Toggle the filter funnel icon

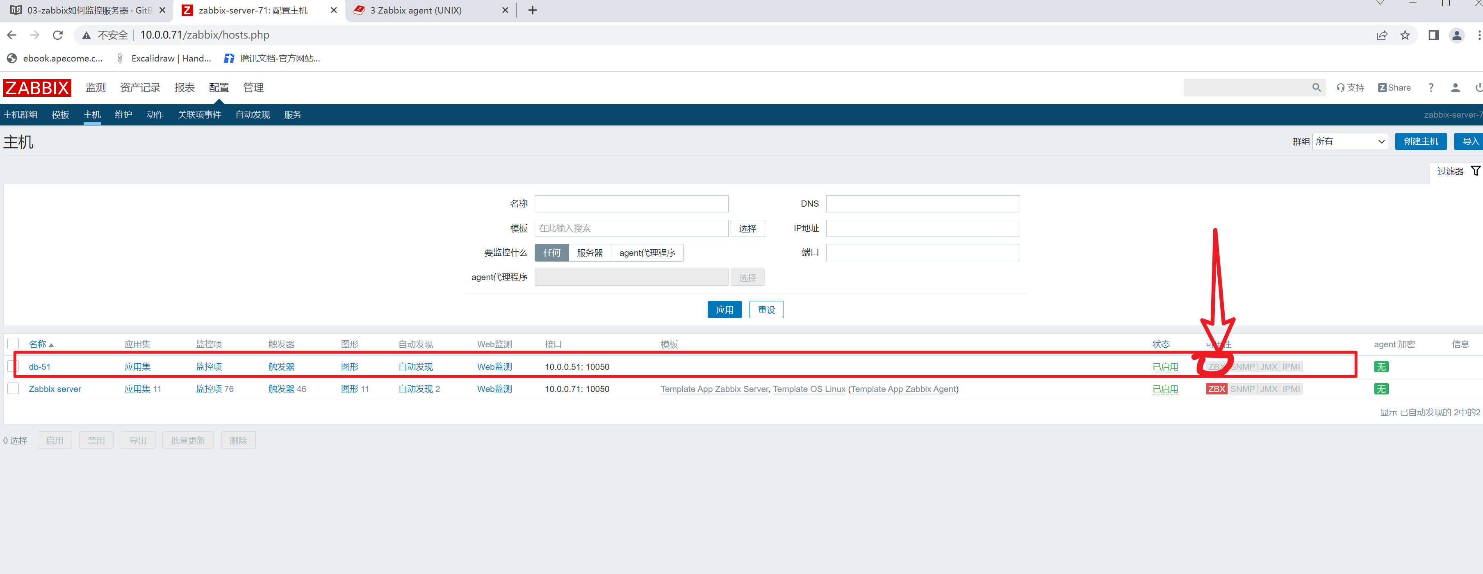coord(1475,171)
